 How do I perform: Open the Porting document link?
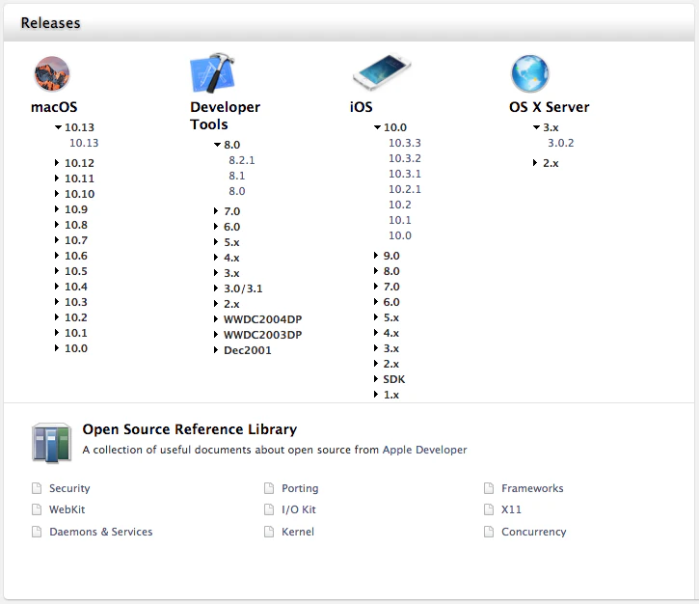click(300, 488)
